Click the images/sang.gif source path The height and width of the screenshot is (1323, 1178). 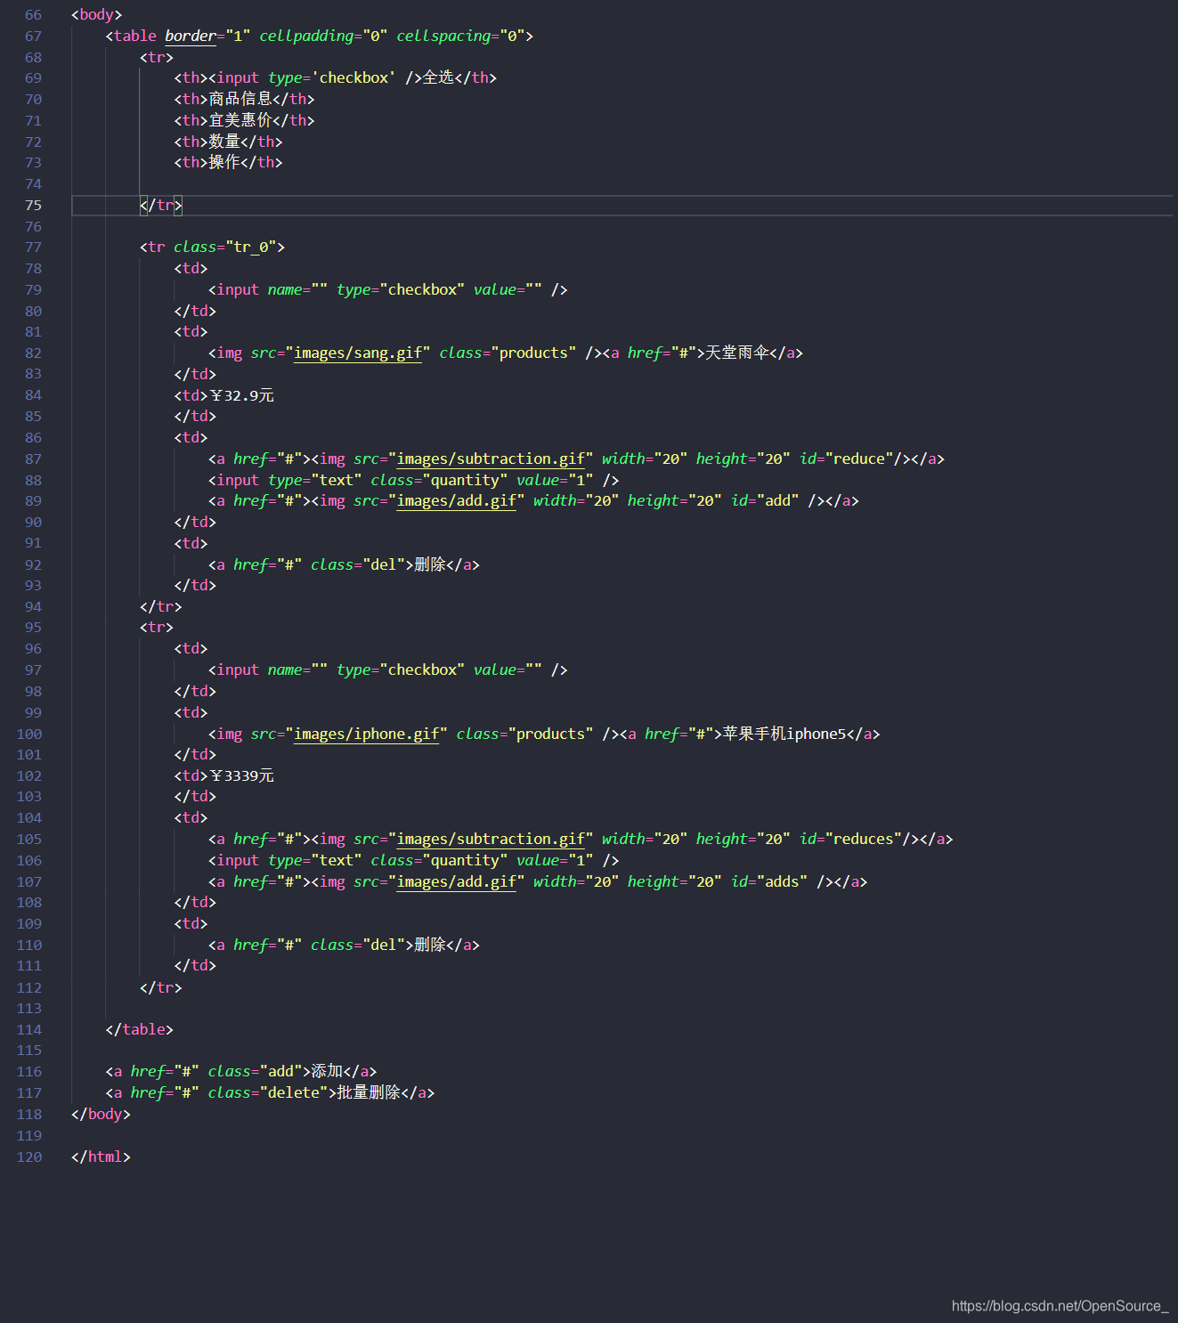[x=358, y=353]
